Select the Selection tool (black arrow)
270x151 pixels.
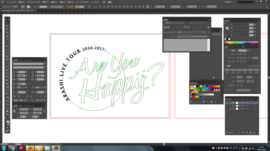[7, 23]
